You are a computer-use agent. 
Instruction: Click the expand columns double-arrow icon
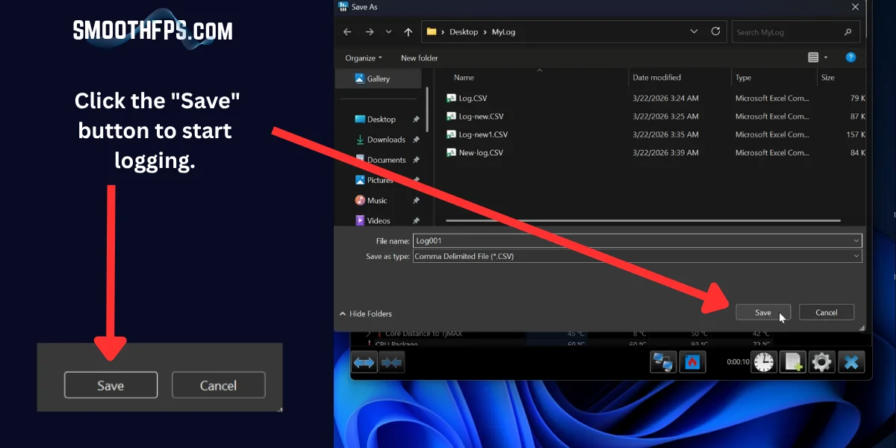(x=364, y=362)
